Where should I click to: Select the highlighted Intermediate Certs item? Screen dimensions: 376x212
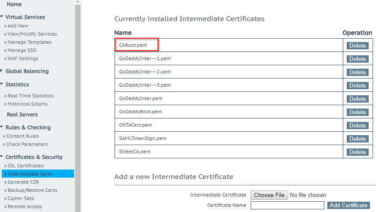tap(38, 174)
